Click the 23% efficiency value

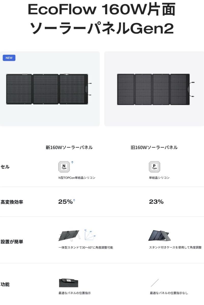pyautogui.click(x=156, y=202)
